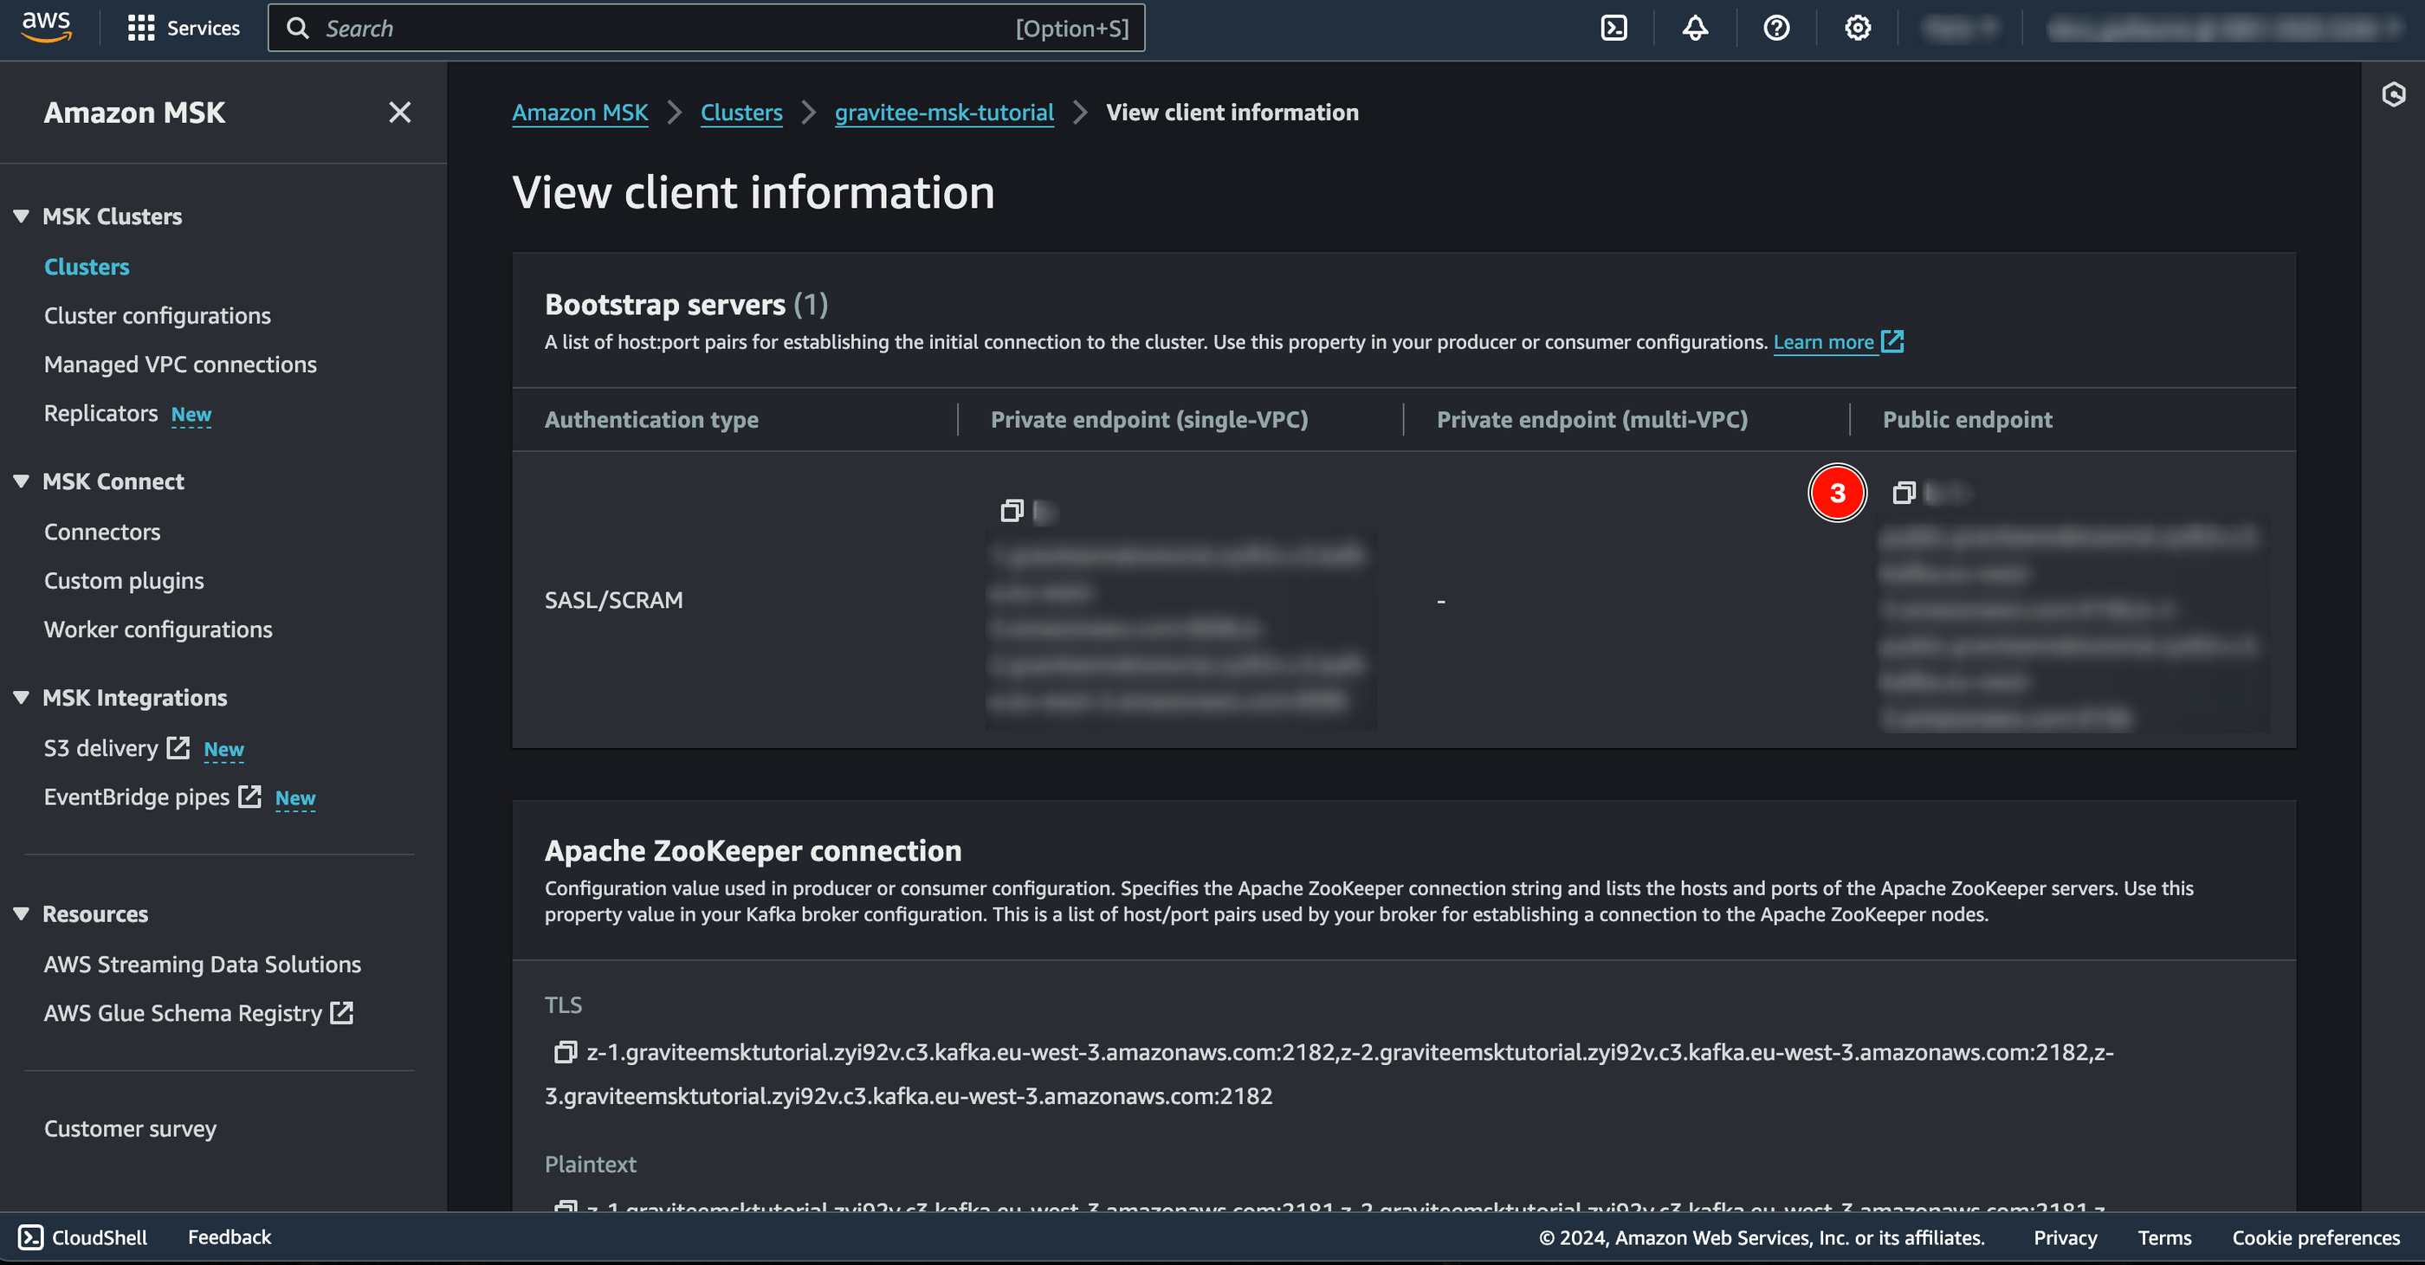This screenshot has height=1265, width=2425.
Task: Open Custom plugins
Action: tap(124, 581)
